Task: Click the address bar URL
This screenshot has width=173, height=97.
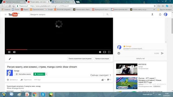Action: [49, 6]
